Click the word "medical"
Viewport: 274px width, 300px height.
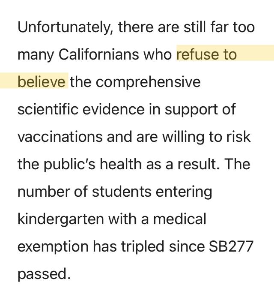click(x=180, y=219)
